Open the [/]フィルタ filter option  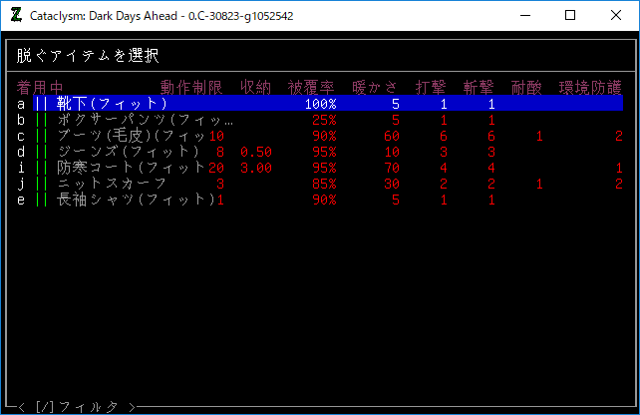point(78,406)
